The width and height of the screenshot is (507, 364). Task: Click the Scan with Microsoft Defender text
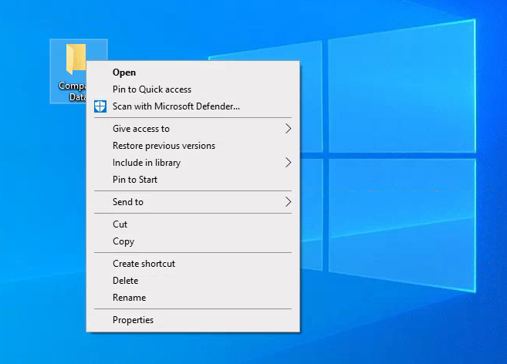pyautogui.click(x=176, y=106)
